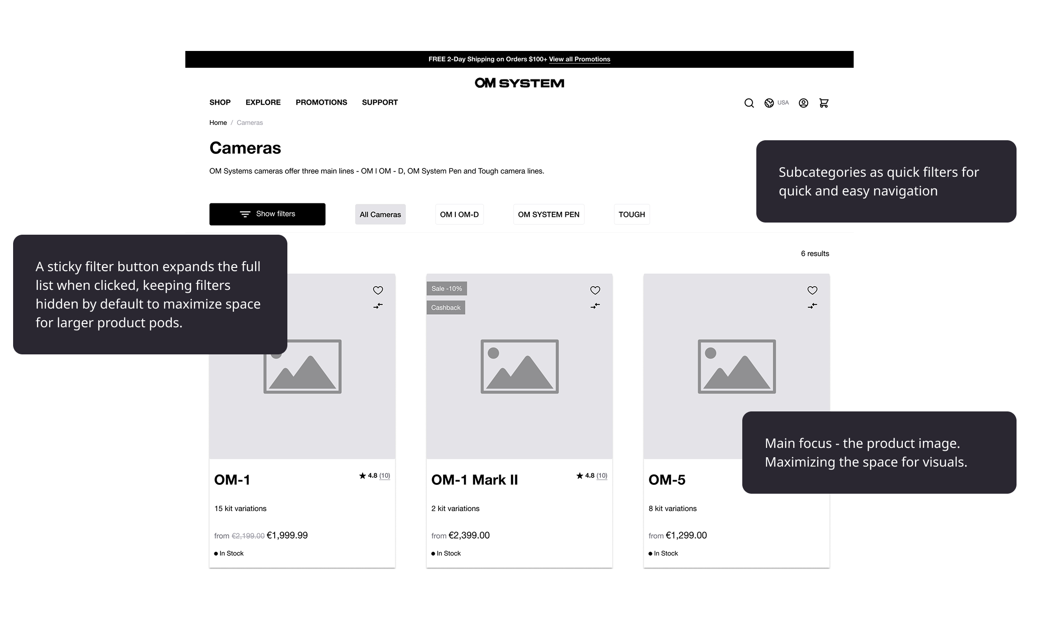The image size is (1039, 619).
Task: Click In Stock status on OM-5 card
Action: pos(663,554)
